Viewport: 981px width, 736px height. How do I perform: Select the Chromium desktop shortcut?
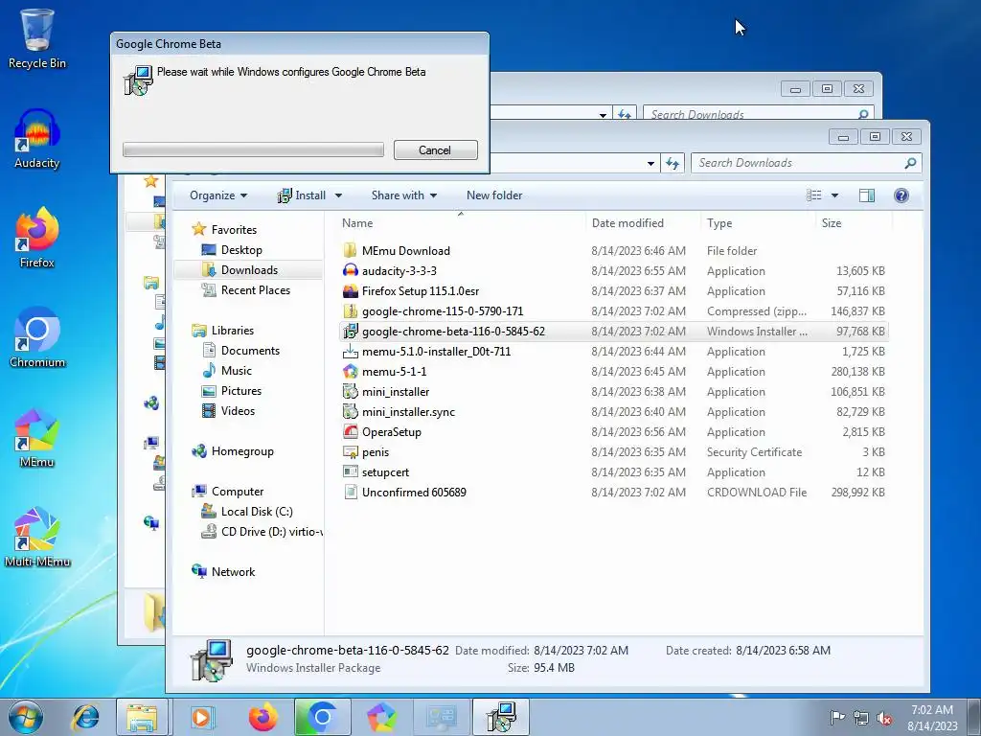coord(37,338)
